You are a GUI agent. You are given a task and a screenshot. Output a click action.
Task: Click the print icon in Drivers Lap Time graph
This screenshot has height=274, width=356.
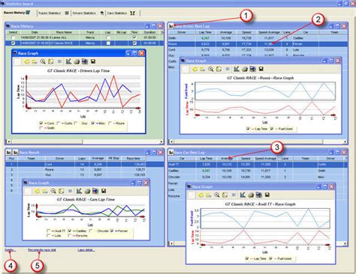point(77,61)
